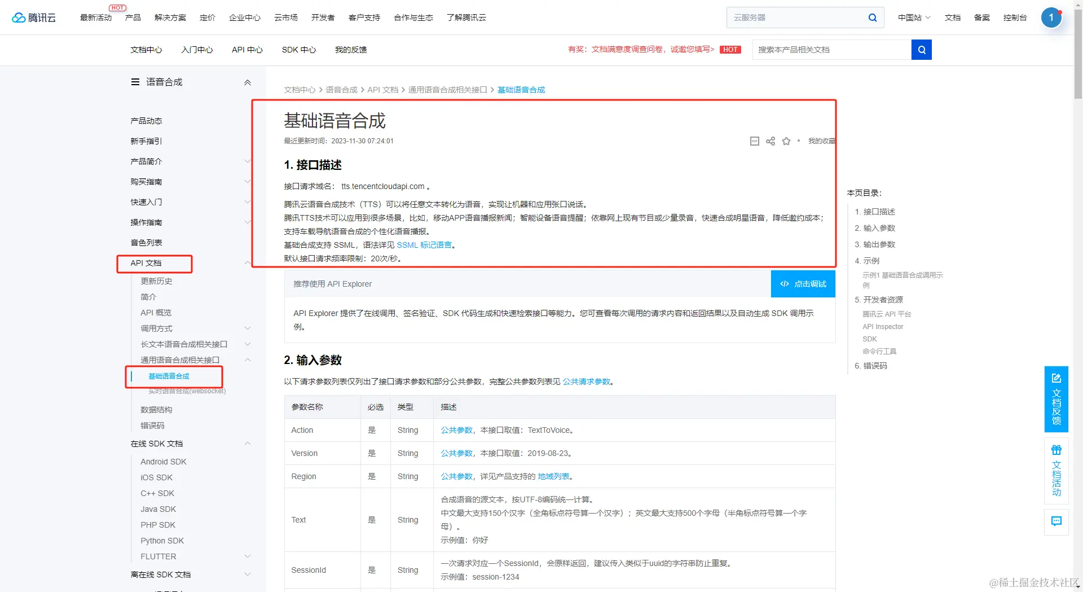1083x592 pixels.
Task: Focus the 搜索本产品相关文档 field
Action: (x=832, y=50)
